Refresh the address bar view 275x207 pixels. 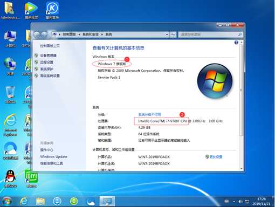click(173, 34)
